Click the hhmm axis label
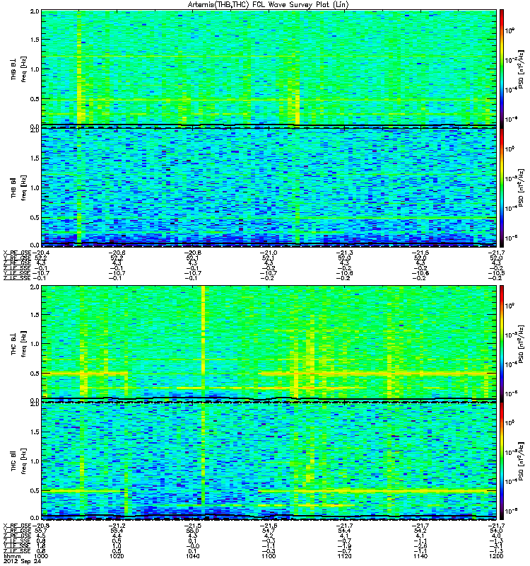Image resolution: width=530 pixels, height=566 pixels. [x=12, y=555]
